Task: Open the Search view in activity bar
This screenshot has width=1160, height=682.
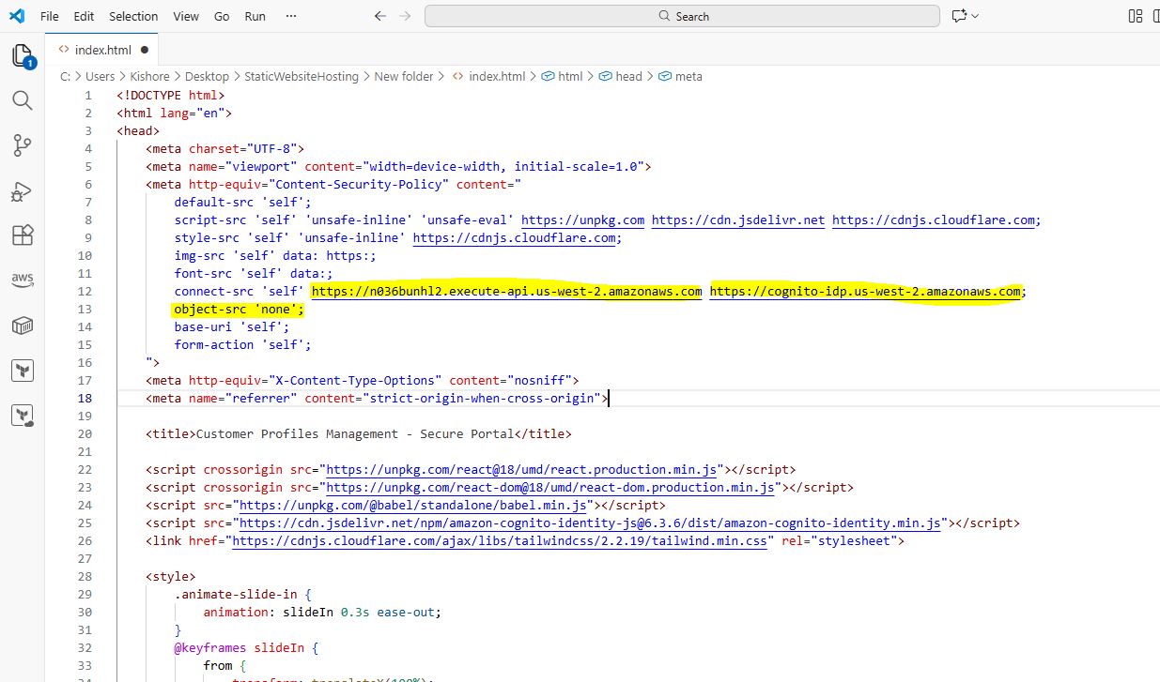Action: pos(23,100)
